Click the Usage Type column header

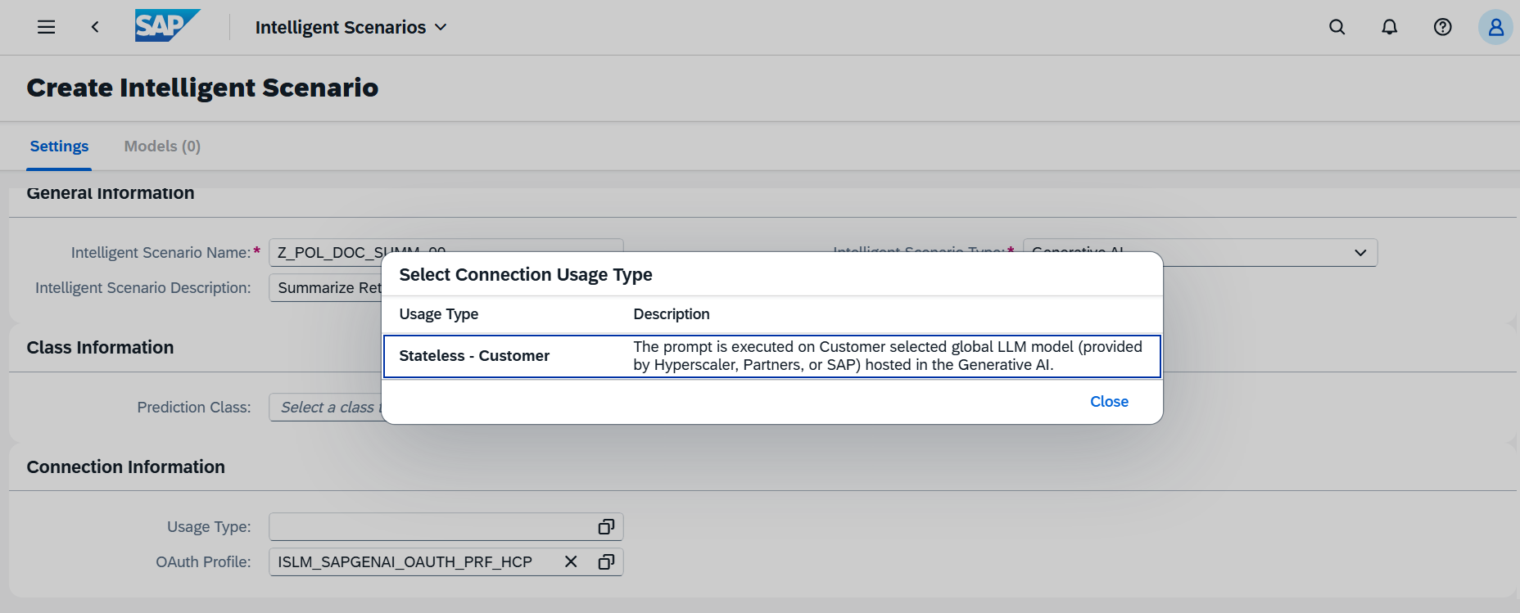[439, 314]
